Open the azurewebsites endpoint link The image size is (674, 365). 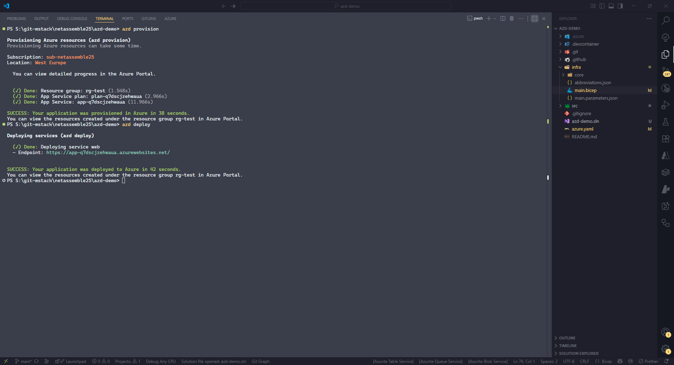pyautogui.click(x=108, y=153)
